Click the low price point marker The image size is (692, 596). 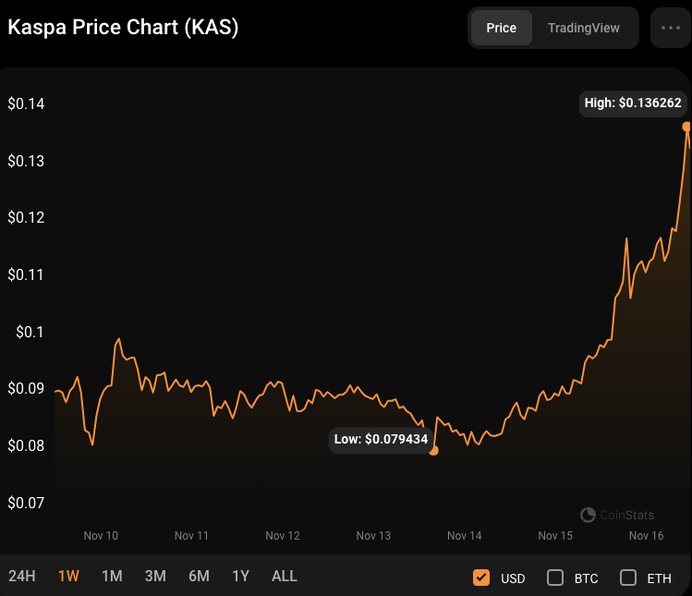click(433, 451)
